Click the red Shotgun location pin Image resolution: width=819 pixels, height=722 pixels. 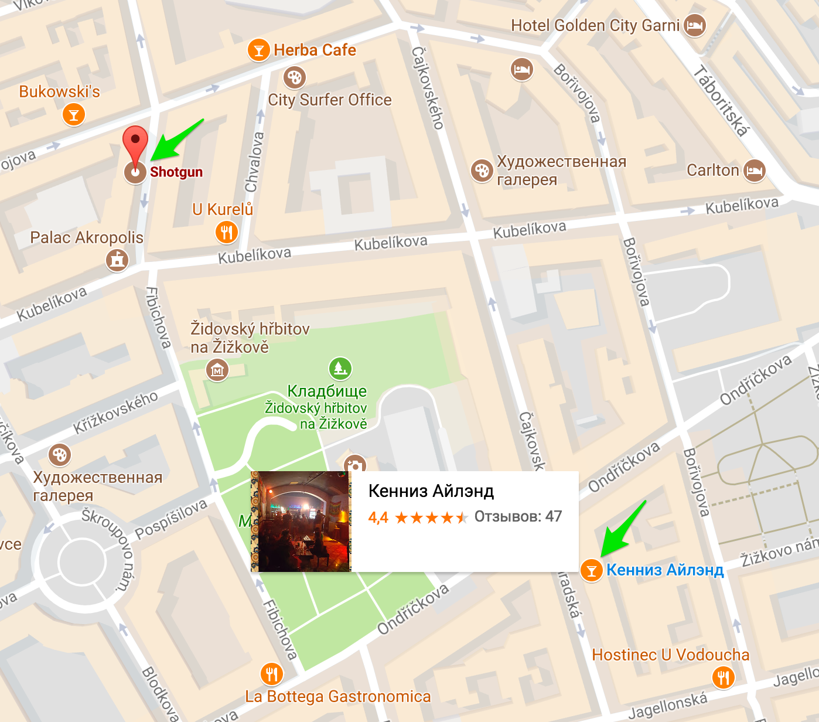click(135, 148)
